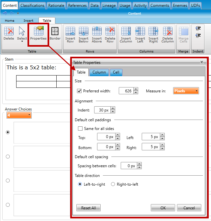Switch to the Column tab in dialog
The image size is (211, 221).
[x=99, y=72]
